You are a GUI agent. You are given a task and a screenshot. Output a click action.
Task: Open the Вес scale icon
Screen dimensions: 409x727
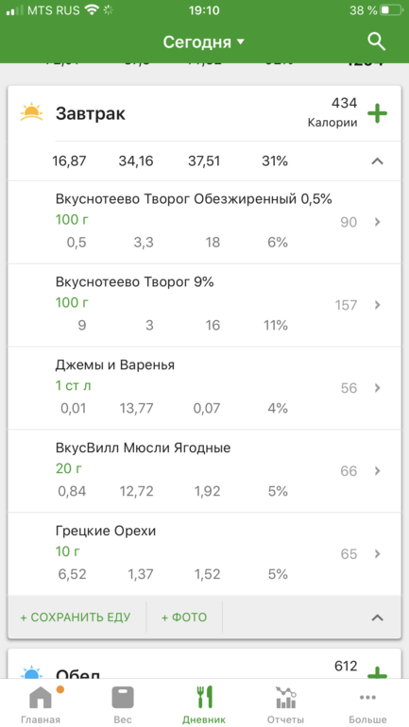tap(123, 697)
